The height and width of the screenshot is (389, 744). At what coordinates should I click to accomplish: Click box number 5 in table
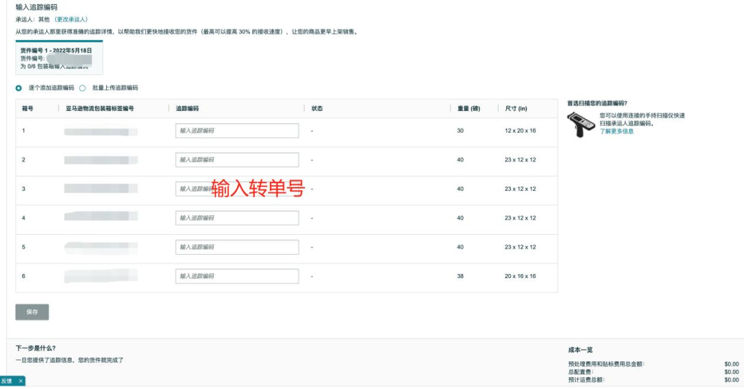point(23,247)
